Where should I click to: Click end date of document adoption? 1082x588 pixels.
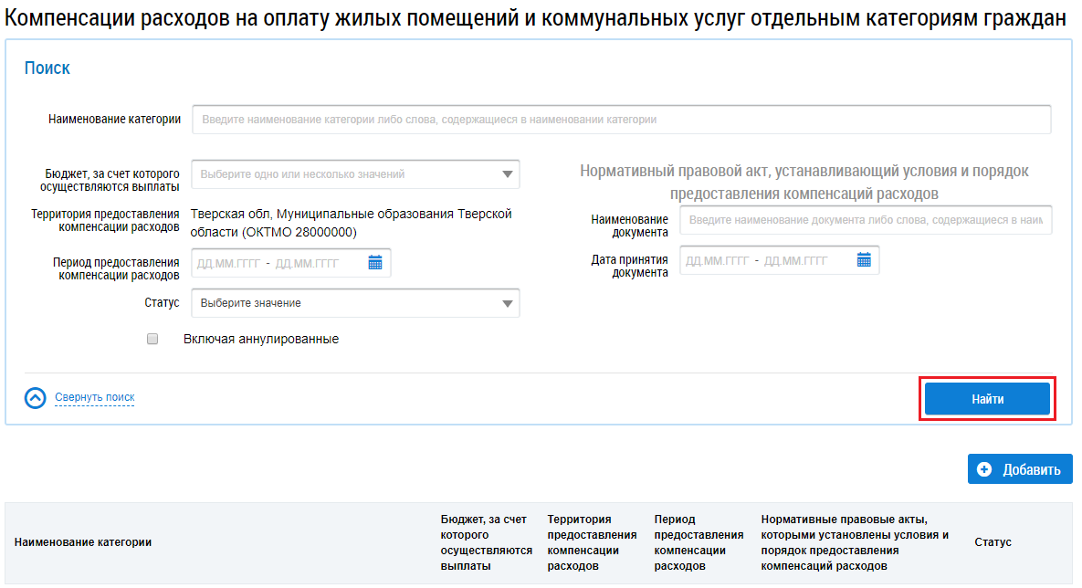click(795, 260)
